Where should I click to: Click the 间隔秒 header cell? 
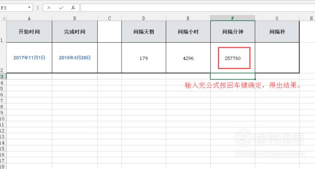(277, 32)
